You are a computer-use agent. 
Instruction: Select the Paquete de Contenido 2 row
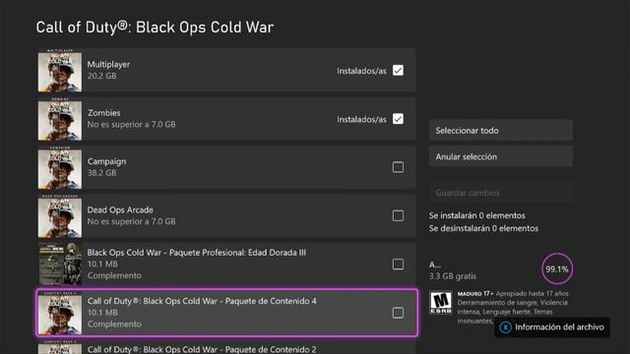[x=226, y=347]
